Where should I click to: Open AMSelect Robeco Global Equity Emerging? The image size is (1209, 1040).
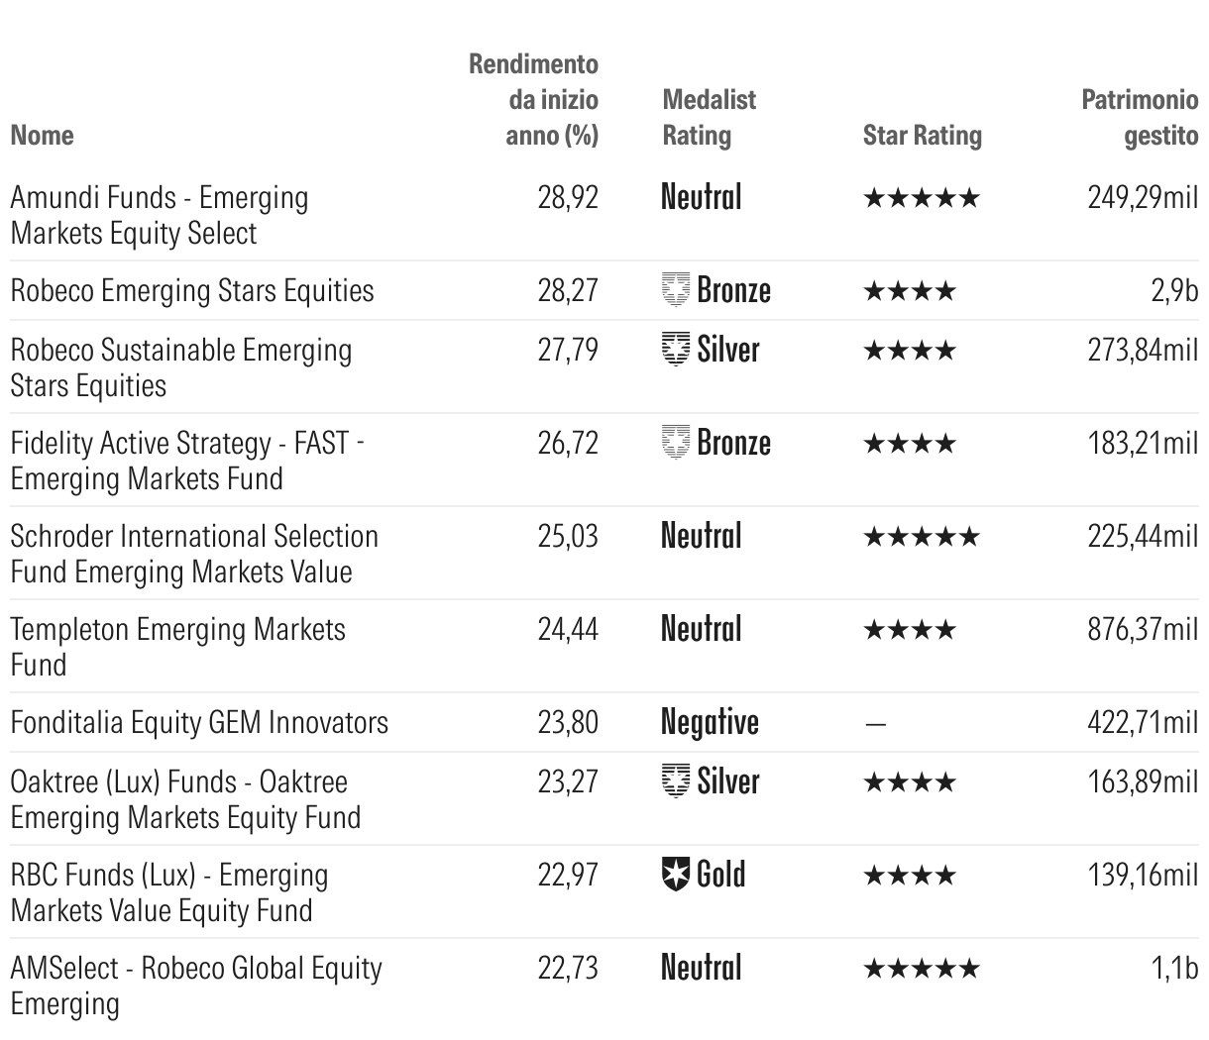195,986
